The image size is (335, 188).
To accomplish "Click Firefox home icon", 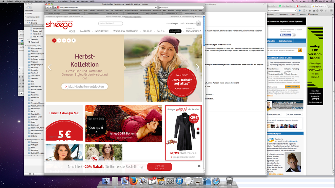I will (310, 10).
